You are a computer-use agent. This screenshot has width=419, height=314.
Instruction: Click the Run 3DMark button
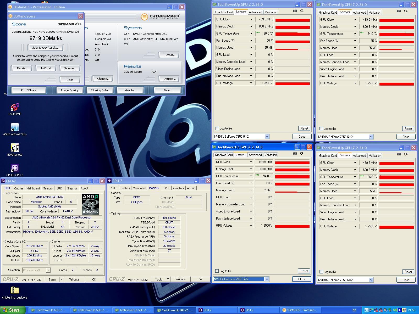[29, 90]
